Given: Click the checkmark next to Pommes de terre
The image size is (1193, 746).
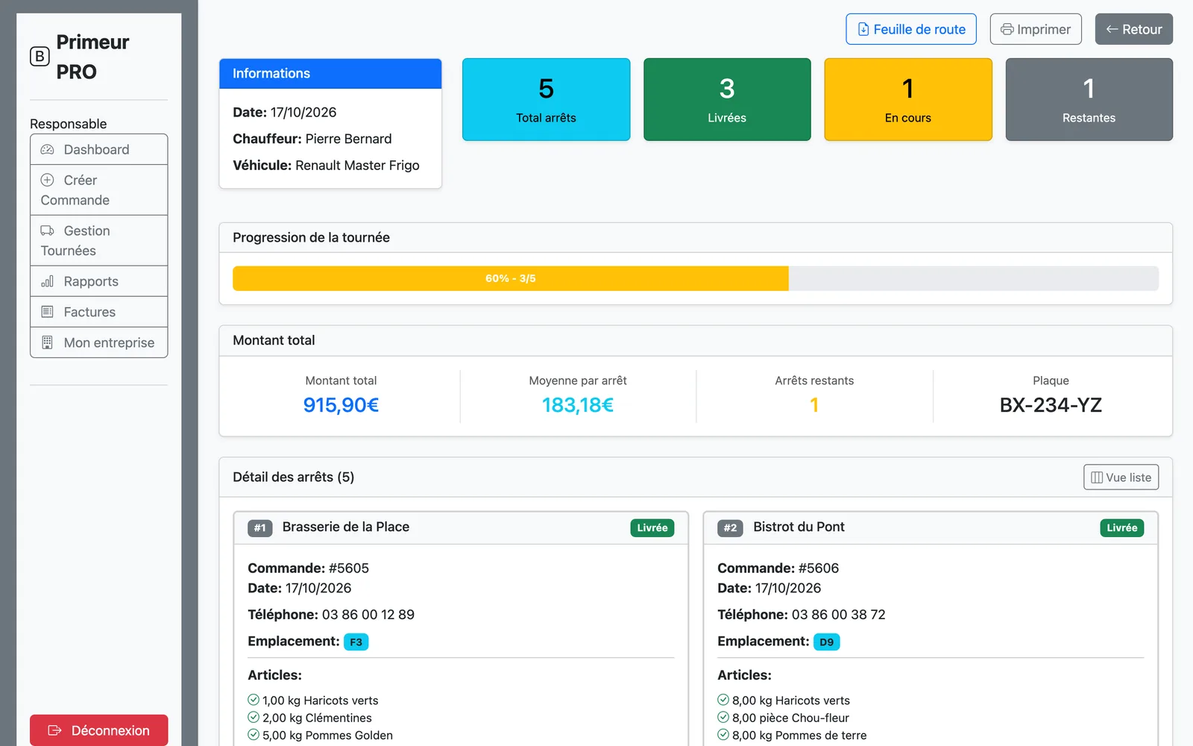Looking at the screenshot, I should point(723,734).
